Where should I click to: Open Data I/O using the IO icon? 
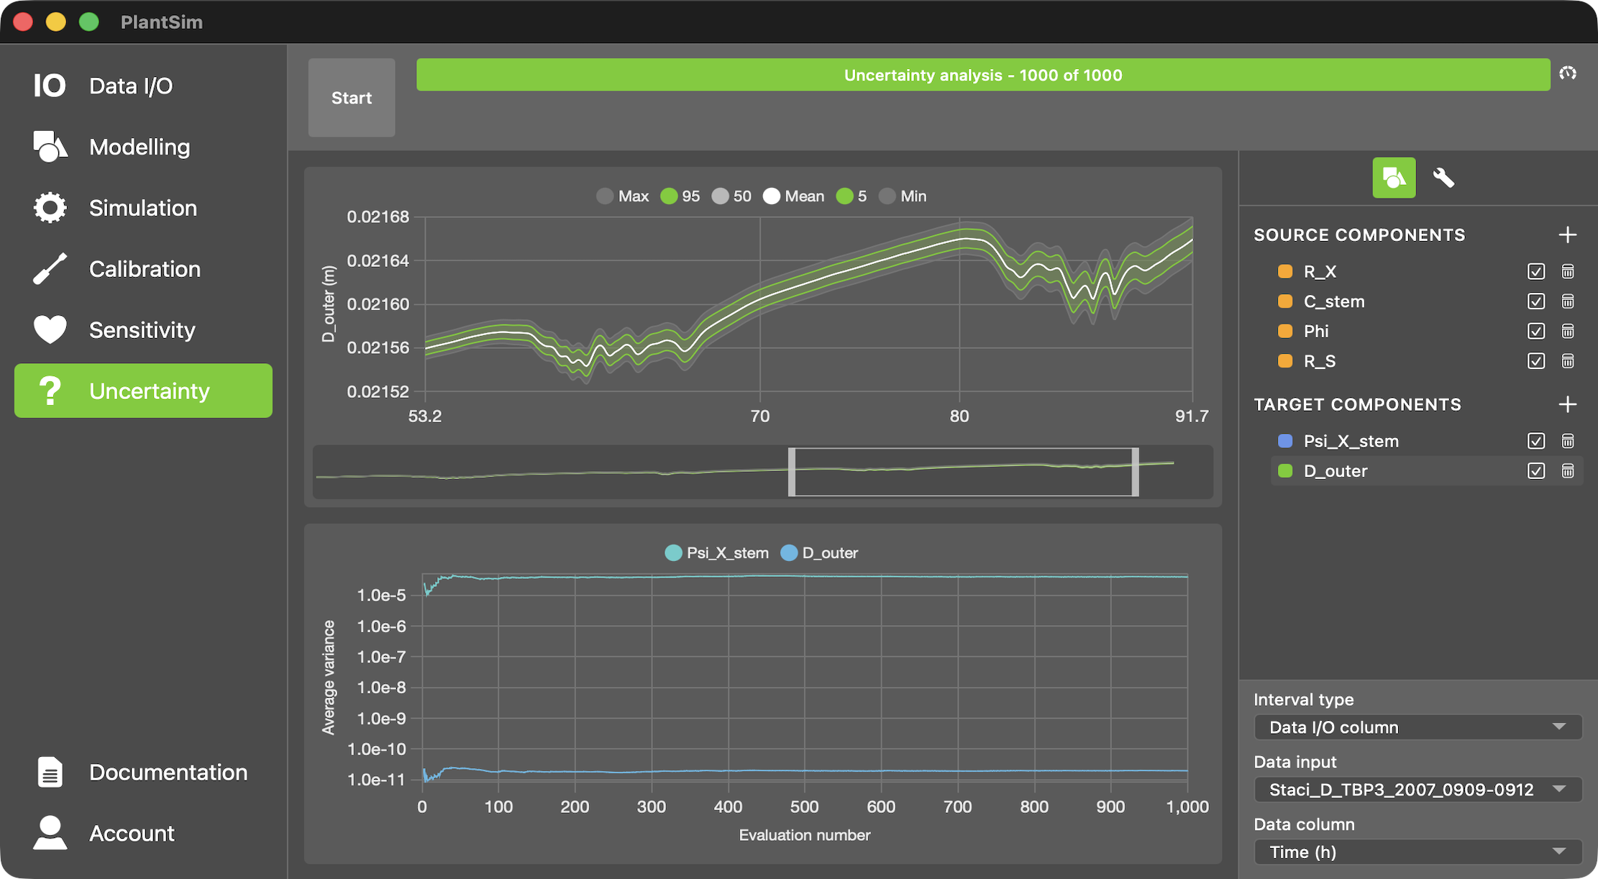(49, 85)
